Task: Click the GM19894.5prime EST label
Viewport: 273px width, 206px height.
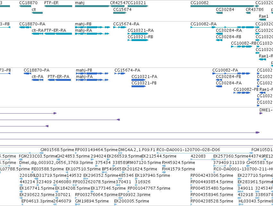Action: click(92, 201)
